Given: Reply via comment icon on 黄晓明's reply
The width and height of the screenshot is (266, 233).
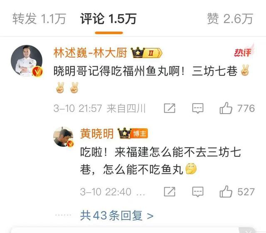Looking at the screenshot, I should pyautogui.click(x=198, y=192).
